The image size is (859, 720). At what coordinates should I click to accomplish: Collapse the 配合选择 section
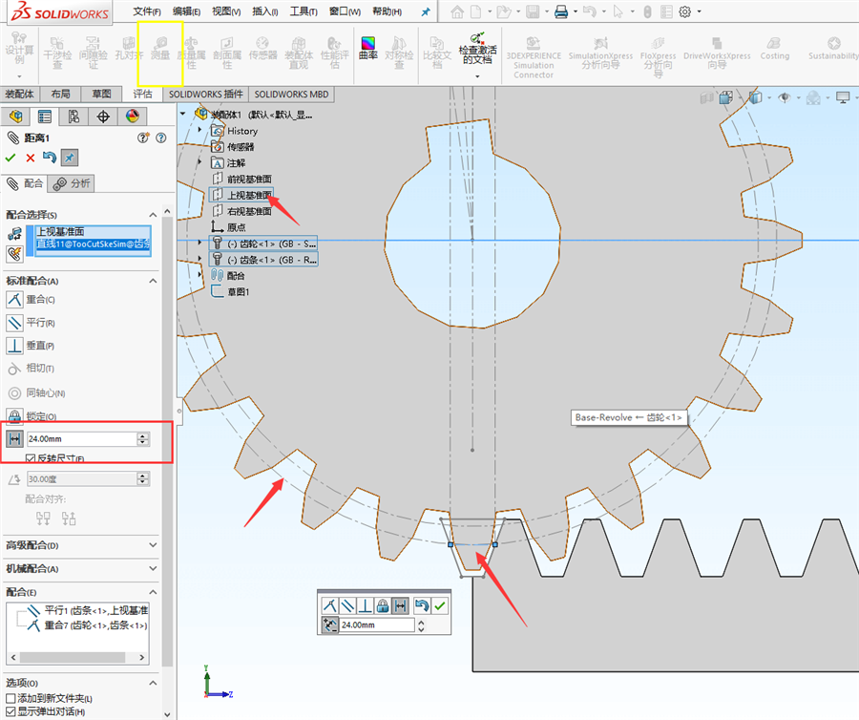point(153,215)
